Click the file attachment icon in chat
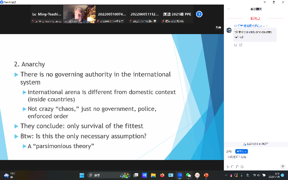 [x=237, y=167]
